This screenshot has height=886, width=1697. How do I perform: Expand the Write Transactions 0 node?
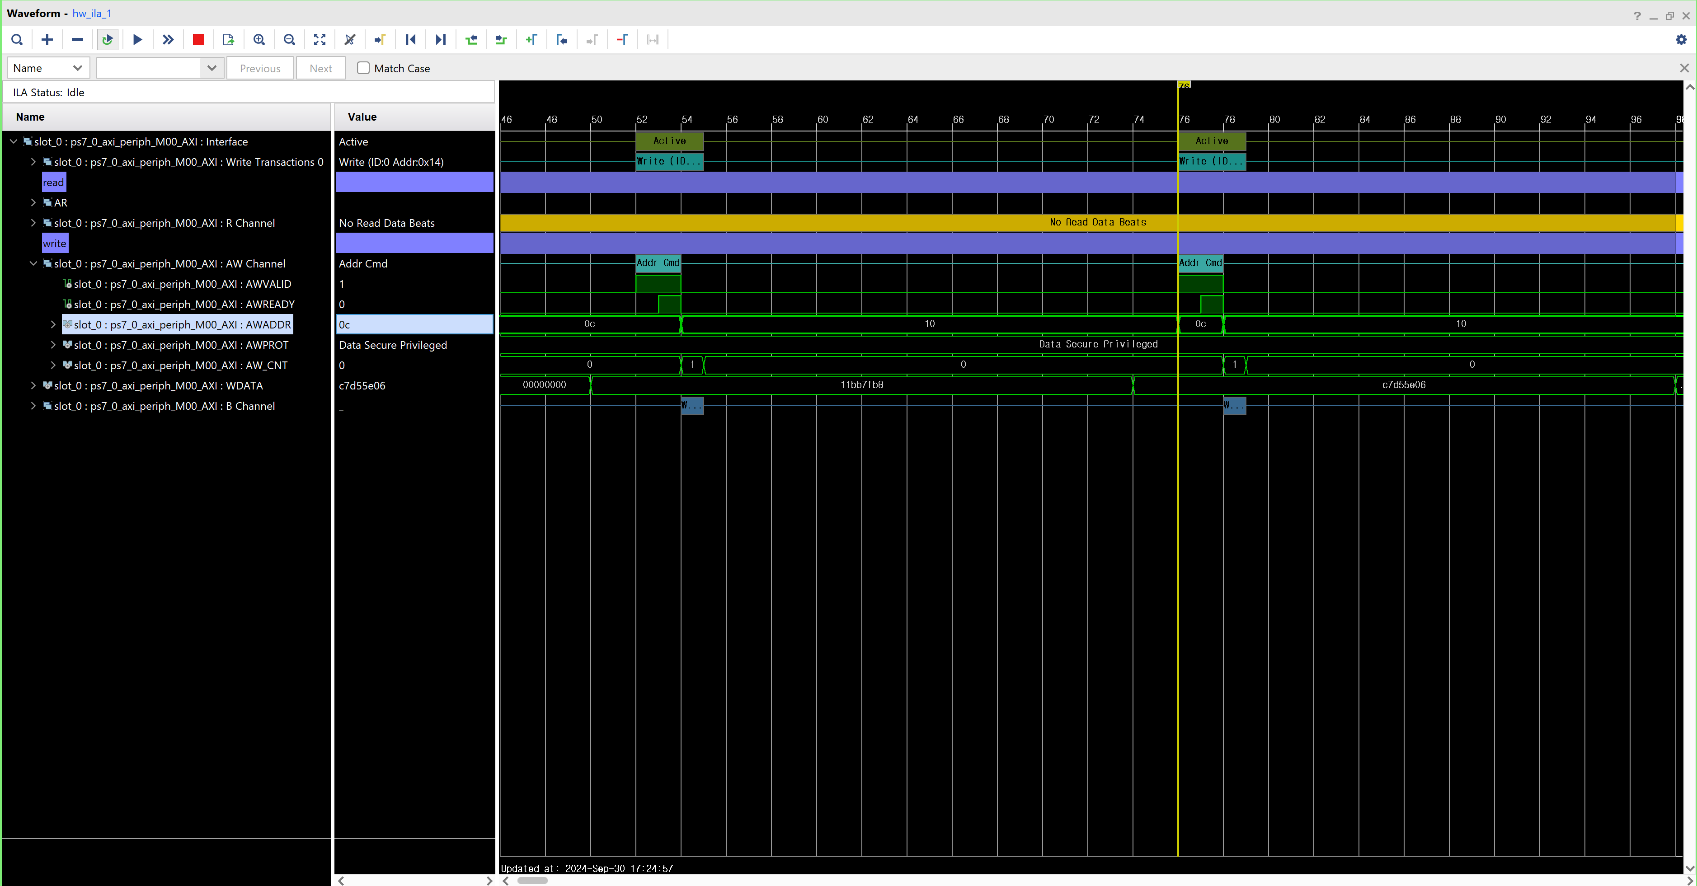33,162
